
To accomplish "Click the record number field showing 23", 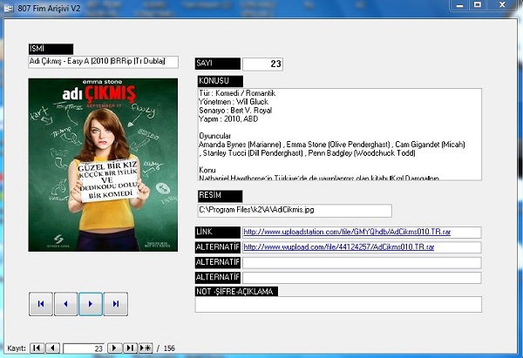I will (84, 348).
